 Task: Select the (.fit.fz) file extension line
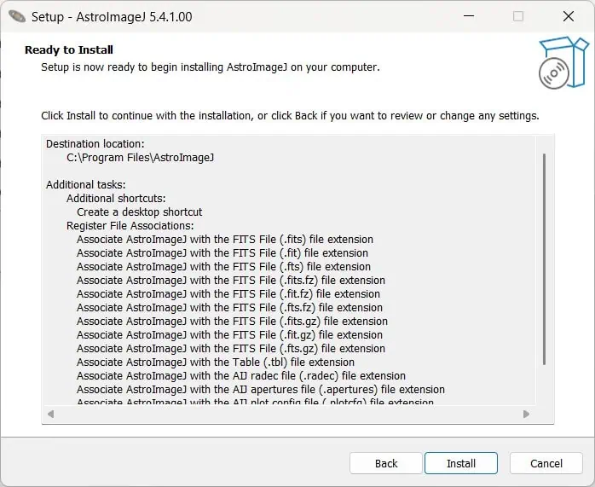pos(228,294)
